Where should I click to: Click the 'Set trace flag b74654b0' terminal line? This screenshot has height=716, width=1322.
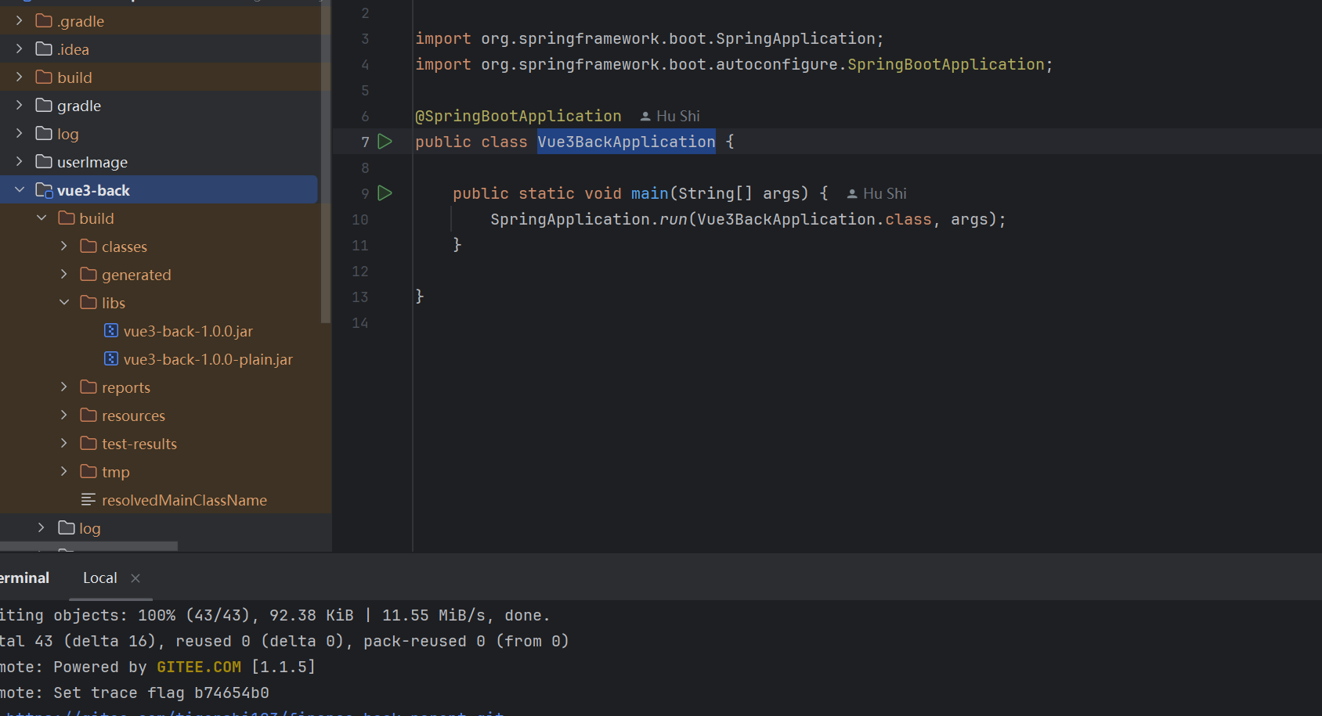point(135,693)
